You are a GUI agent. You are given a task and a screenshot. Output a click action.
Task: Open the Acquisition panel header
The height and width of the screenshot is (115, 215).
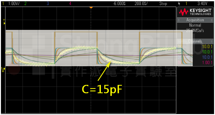195,20
